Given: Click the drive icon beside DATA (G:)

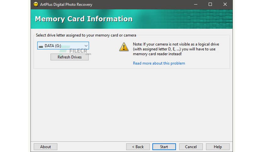Looking at the screenshot, I should (x=41, y=46).
